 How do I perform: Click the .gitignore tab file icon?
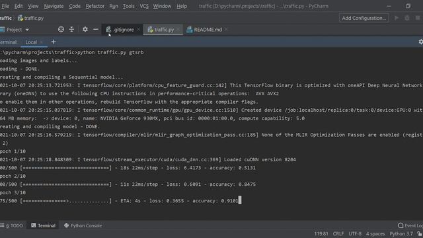108,29
